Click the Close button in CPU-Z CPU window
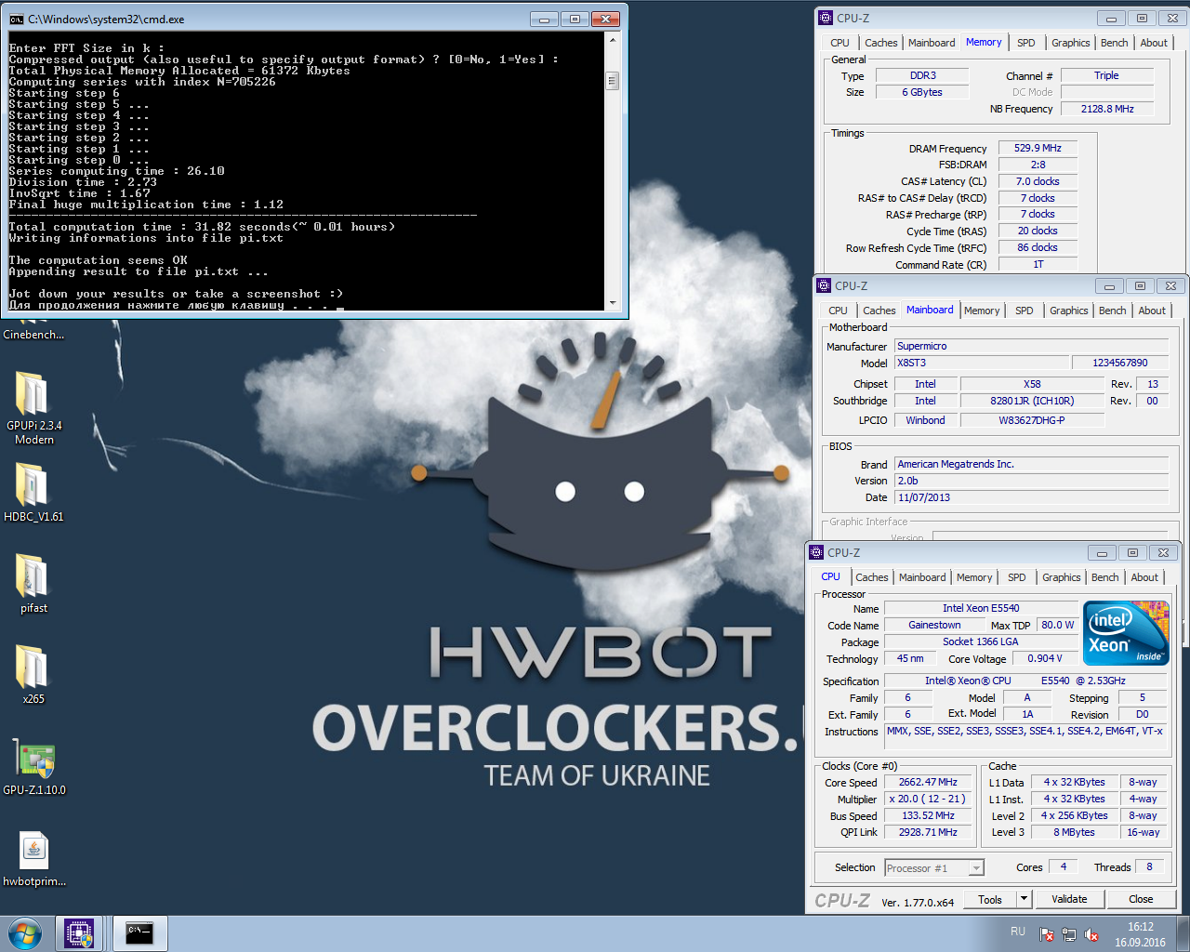This screenshot has width=1190, height=952. coord(1141,899)
